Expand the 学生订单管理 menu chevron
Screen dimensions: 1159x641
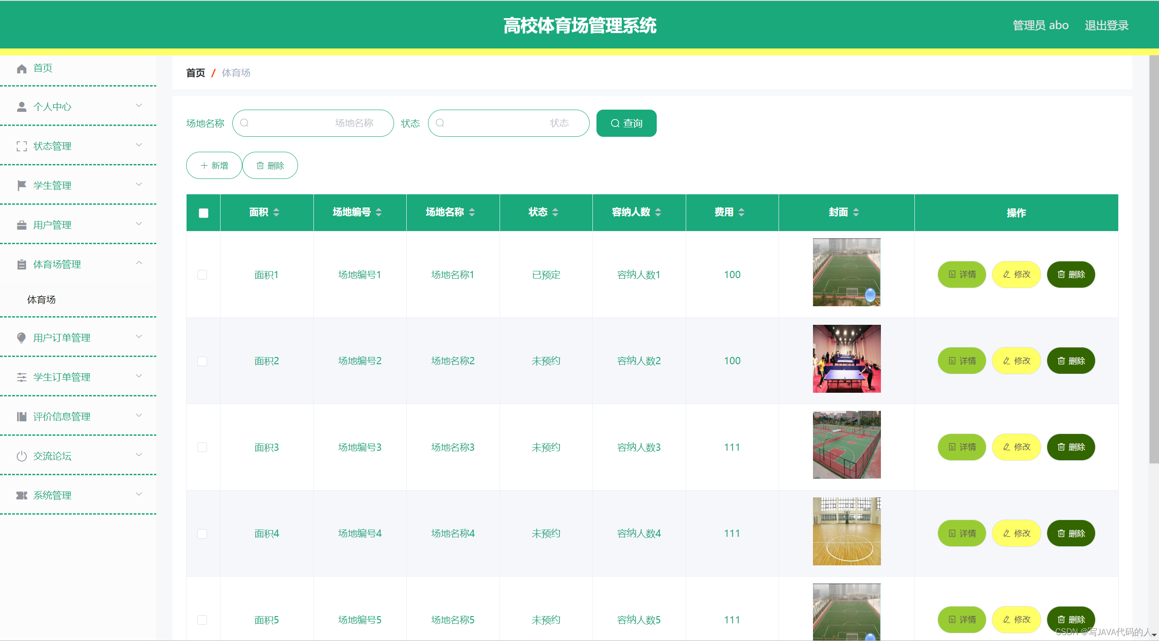point(139,376)
